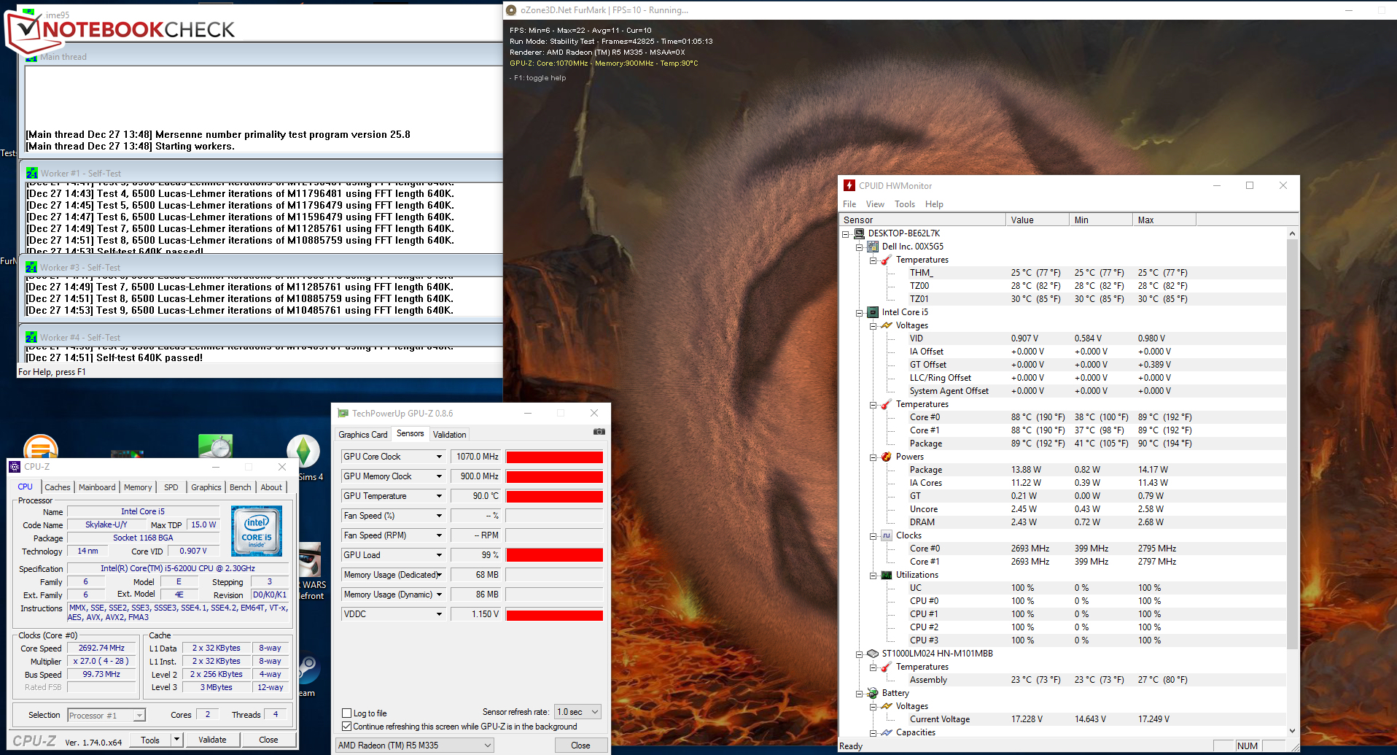Screen dimensions: 1397x755
Task: Collapse the DESKTOP-BE62L7K root node
Action: [846, 233]
